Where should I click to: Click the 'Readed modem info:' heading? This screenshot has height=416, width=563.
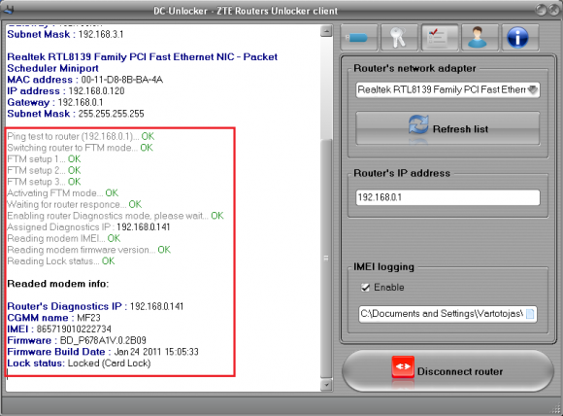(x=58, y=284)
